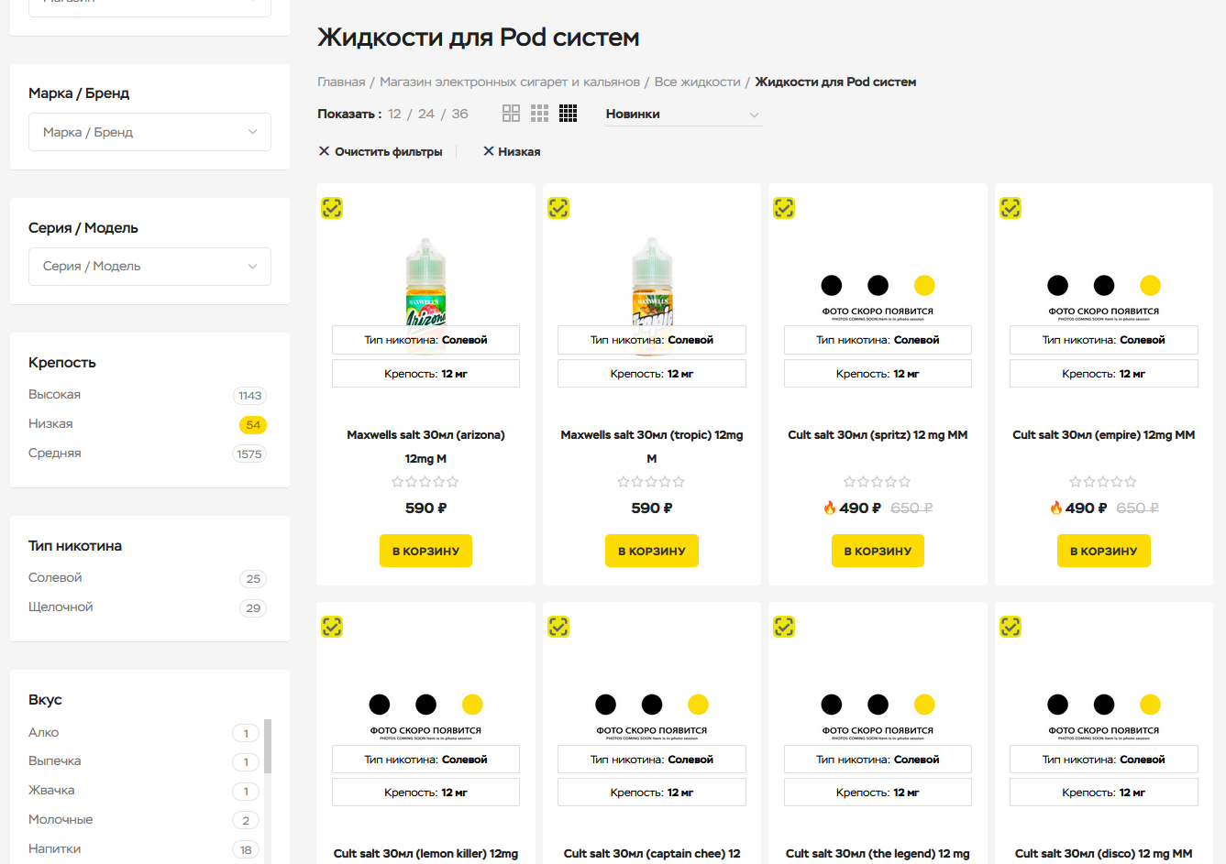The image size is (1226, 864).
Task: Click Тип никотина: Солевой on Cult disco card
Action: point(1104,760)
